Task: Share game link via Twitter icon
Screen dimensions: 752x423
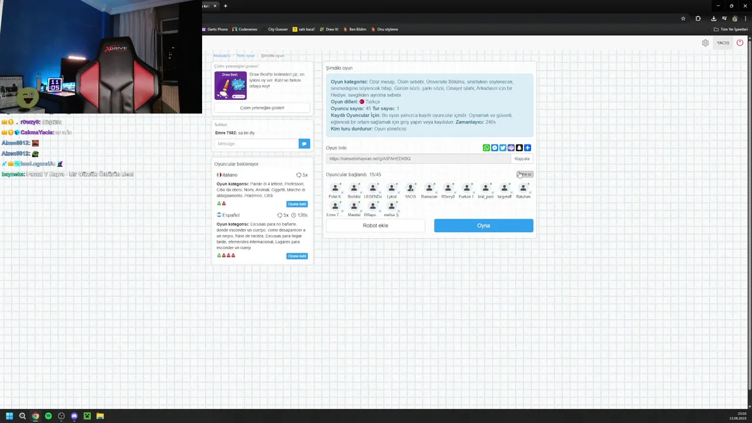Action: pos(503,147)
